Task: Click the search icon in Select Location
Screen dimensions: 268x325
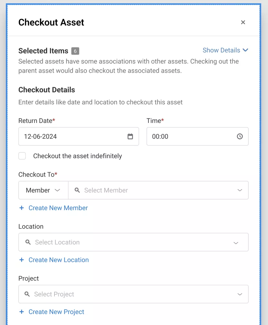Action: [x=28, y=242]
